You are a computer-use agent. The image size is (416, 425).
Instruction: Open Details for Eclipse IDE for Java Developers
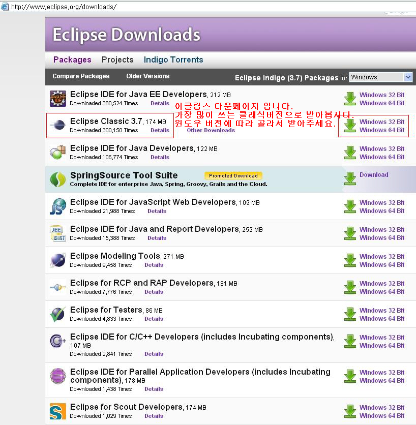[160, 157]
